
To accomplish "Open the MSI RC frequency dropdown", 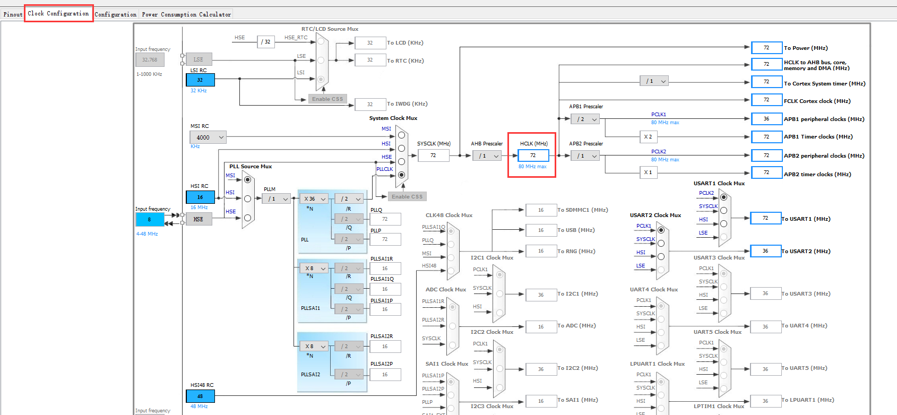I will (208, 137).
